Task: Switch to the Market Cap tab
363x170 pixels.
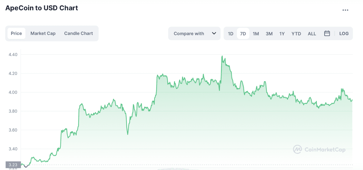Action: [x=43, y=34]
